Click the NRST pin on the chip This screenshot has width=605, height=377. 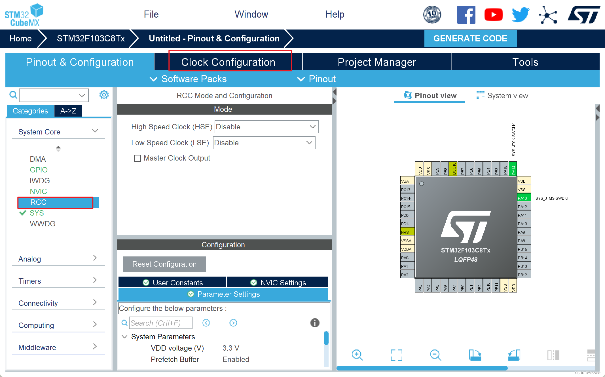coord(407,232)
